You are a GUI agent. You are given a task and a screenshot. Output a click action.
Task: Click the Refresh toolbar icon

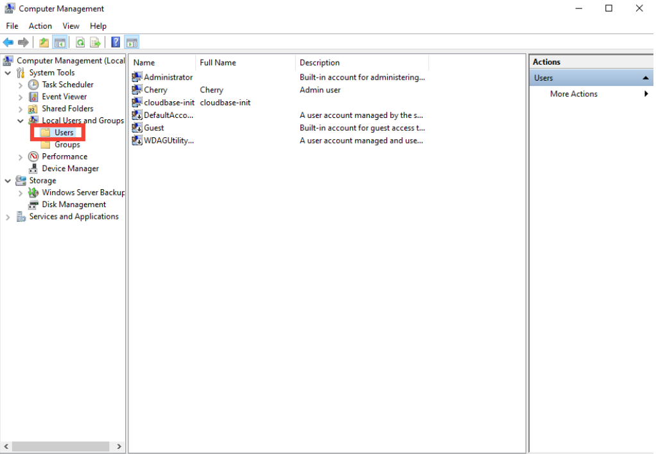(80, 42)
